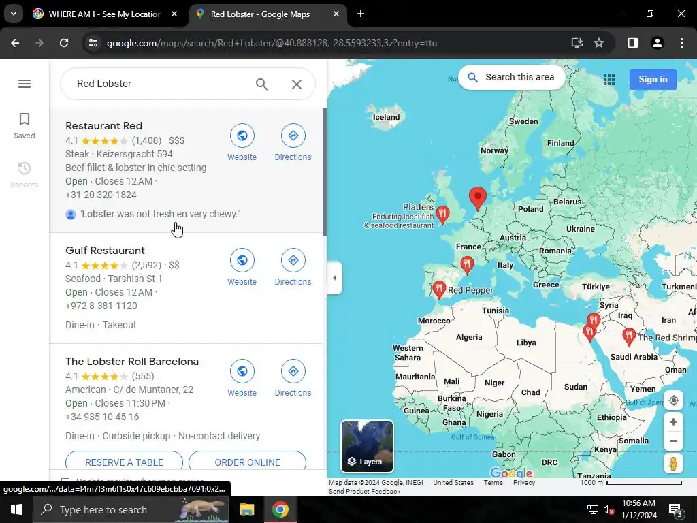
Task: Click ORDER ONLINE button
Action: click(247, 462)
